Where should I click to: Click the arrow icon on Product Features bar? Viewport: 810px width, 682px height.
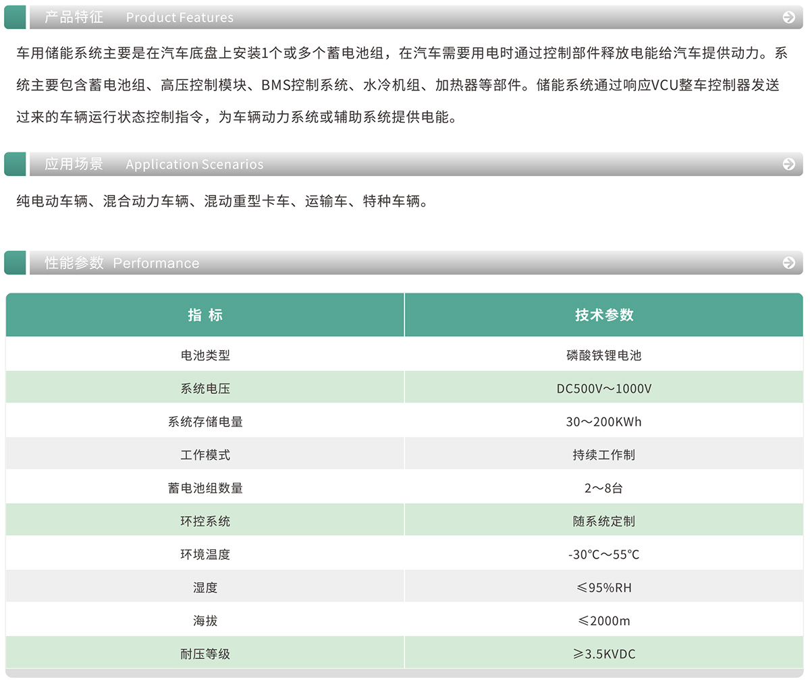coord(788,18)
